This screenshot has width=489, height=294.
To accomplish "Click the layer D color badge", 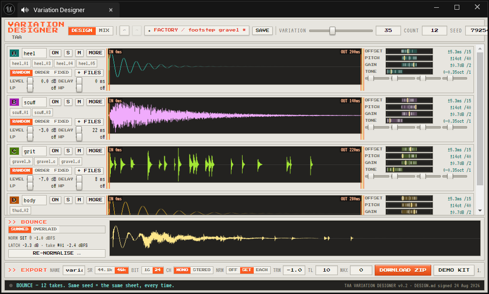I will coord(15,200).
